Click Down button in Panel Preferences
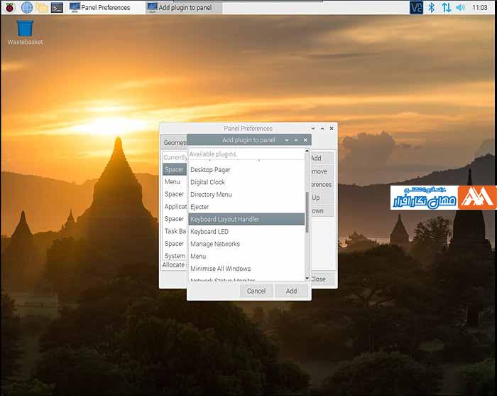The width and height of the screenshot is (497, 396). pyautogui.click(x=322, y=211)
